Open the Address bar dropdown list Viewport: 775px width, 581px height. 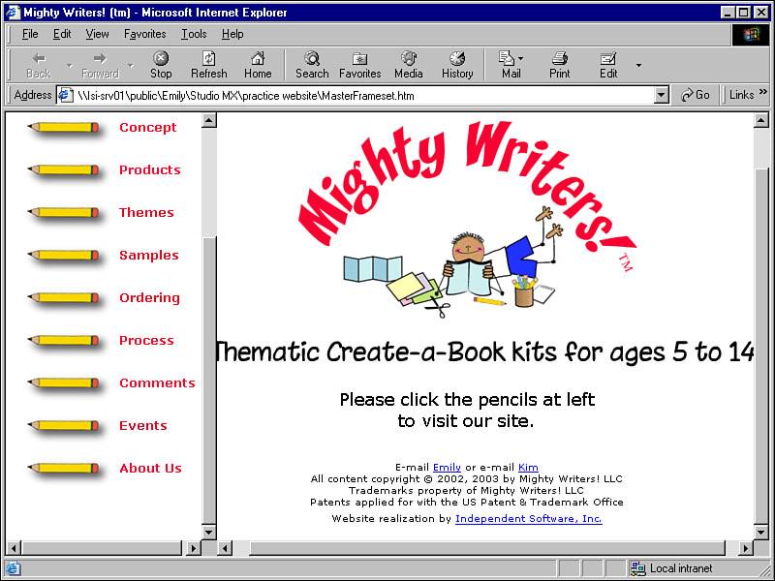[x=661, y=95]
